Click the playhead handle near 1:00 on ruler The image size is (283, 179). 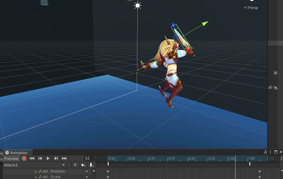(235, 158)
